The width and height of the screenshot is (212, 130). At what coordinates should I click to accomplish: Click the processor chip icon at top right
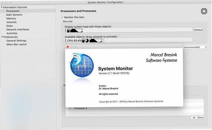(204, 11)
